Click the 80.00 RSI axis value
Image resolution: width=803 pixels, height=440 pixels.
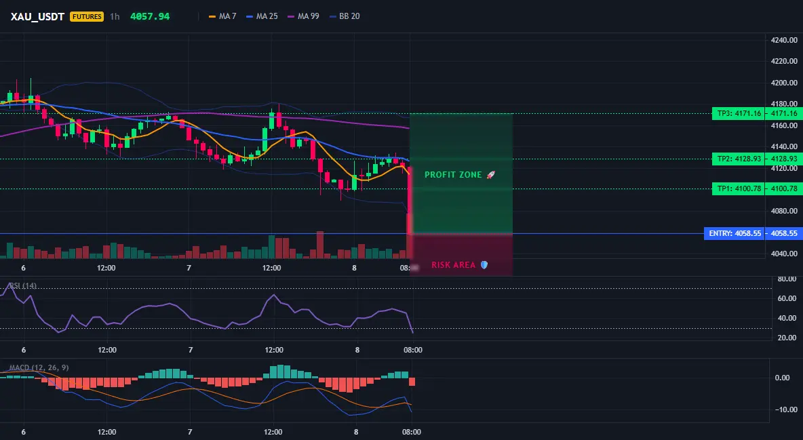787,279
